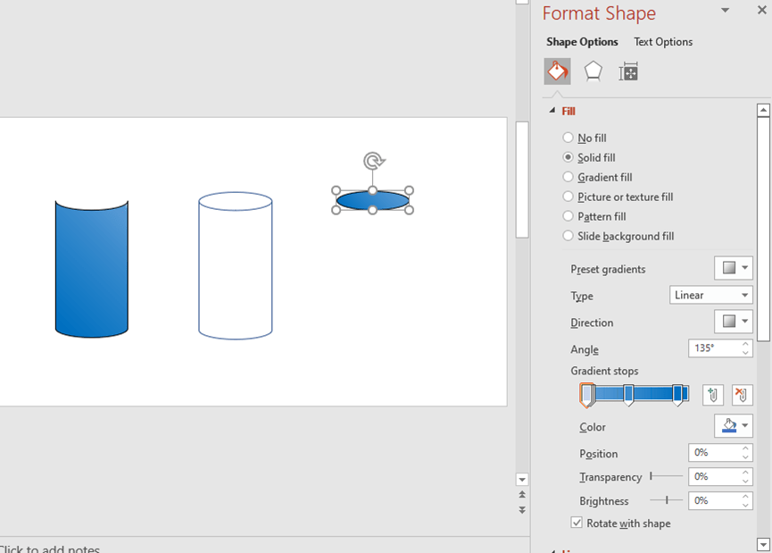Screen dimensions: 772x553
Task: Go to next slide double-arrow button
Action: click(522, 510)
